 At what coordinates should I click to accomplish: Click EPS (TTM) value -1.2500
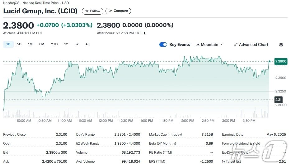coord(207,161)
